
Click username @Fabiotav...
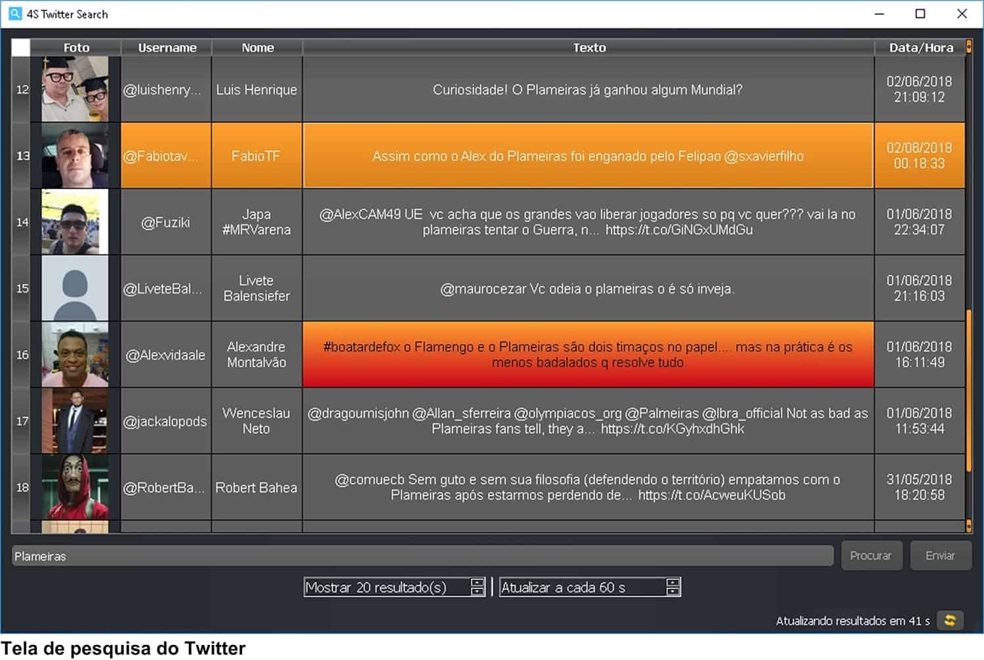pyautogui.click(x=166, y=156)
